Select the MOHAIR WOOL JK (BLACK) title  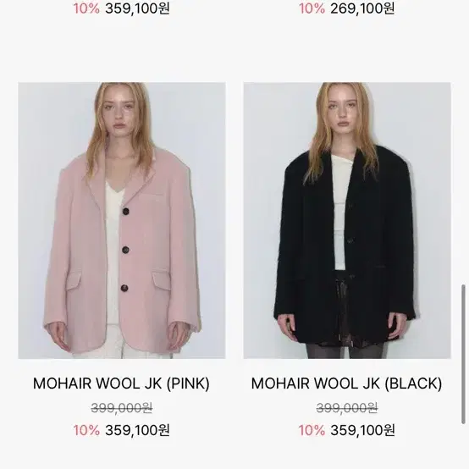tap(346, 383)
